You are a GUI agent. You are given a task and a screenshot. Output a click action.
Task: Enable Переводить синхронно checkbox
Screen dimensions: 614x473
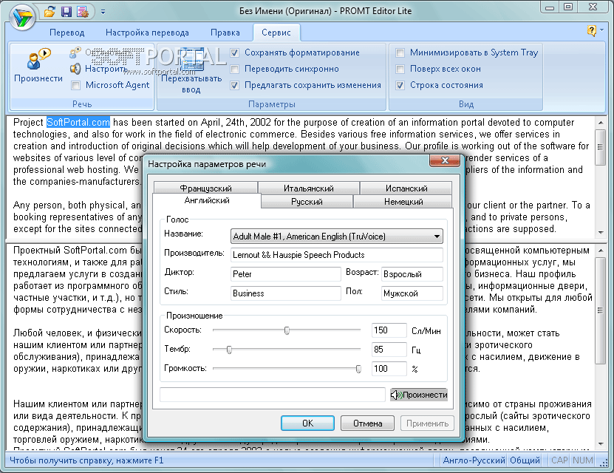(234, 69)
